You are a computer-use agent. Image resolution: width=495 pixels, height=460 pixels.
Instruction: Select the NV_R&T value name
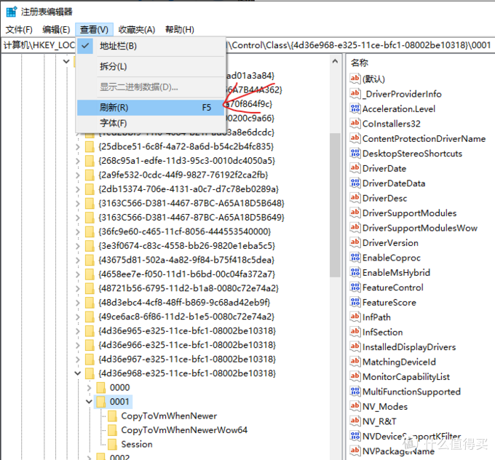379,421
